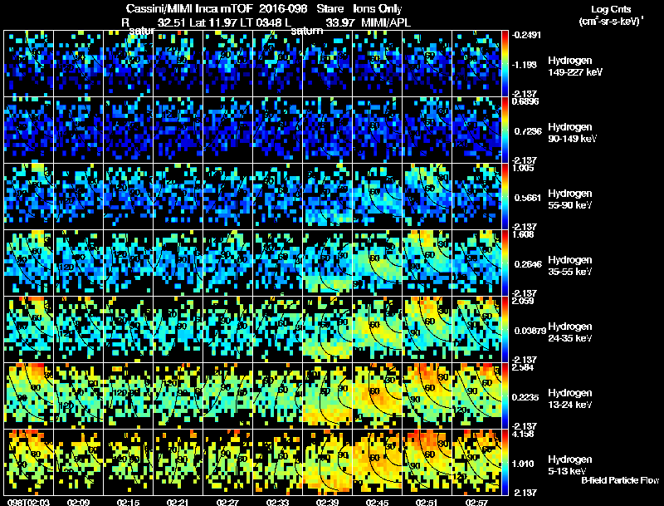Click the colorbar value 2.584
The image size is (664, 506).
coord(523,368)
